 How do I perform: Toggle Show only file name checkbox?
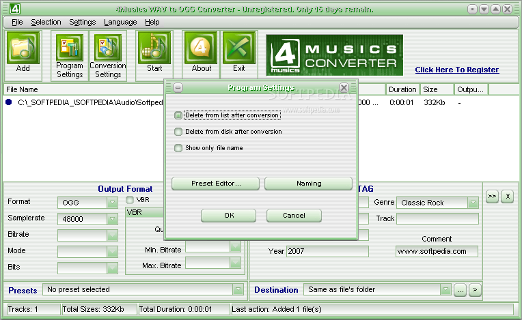pyautogui.click(x=178, y=148)
